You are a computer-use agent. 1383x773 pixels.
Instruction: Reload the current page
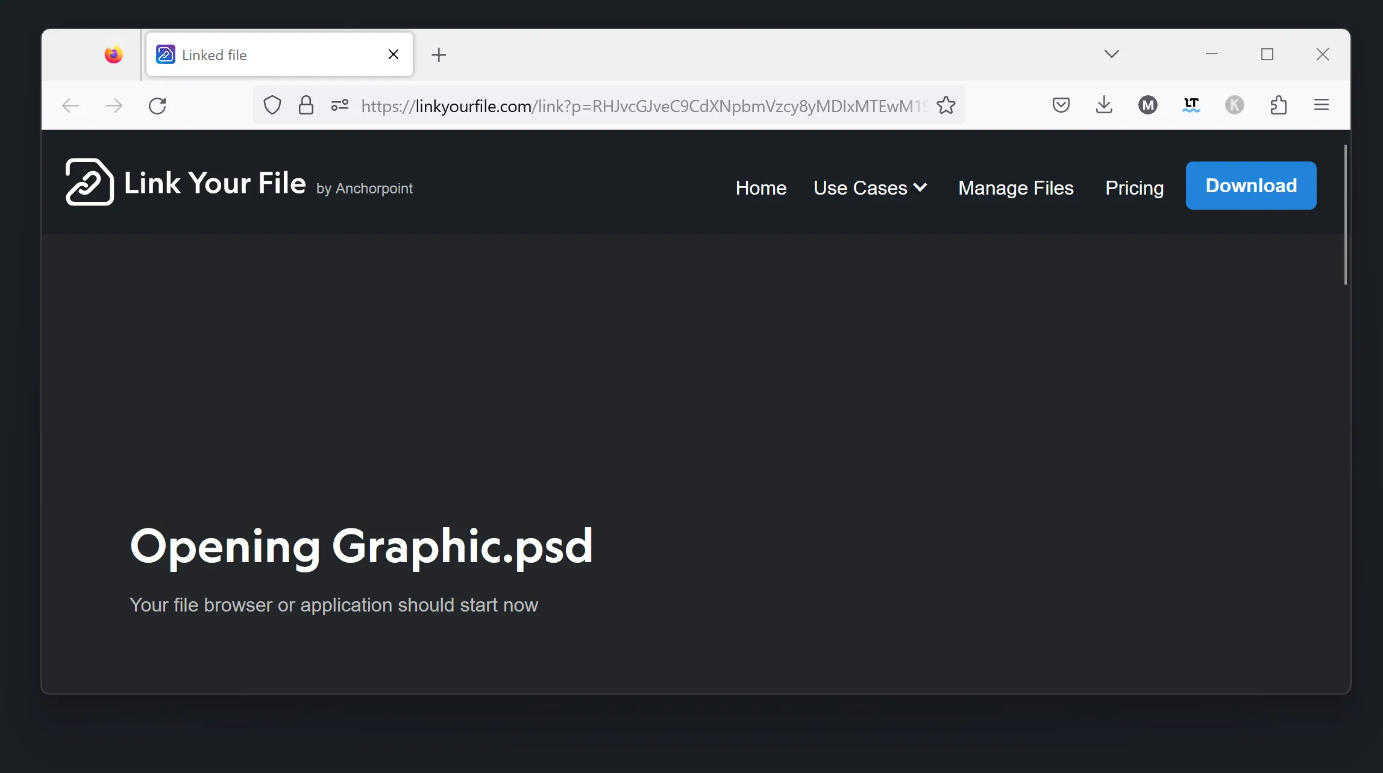pyautogui.click(x=158, y=105)
